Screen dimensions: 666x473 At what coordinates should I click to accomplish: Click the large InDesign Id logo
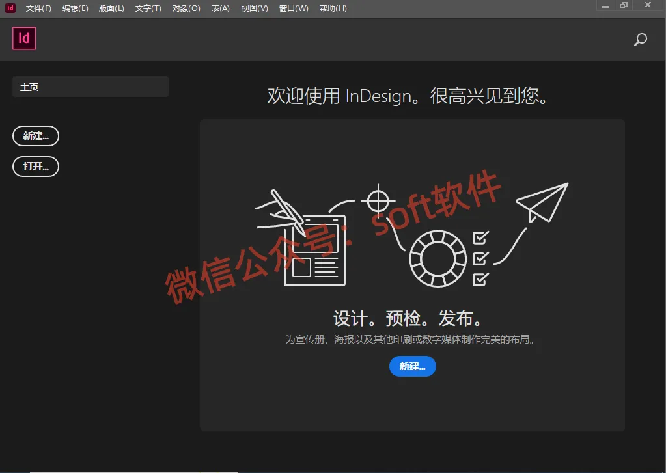point(24,38)
